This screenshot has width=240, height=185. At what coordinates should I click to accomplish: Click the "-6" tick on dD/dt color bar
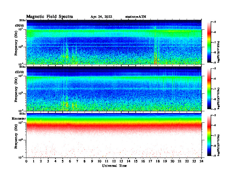point(215,79)
